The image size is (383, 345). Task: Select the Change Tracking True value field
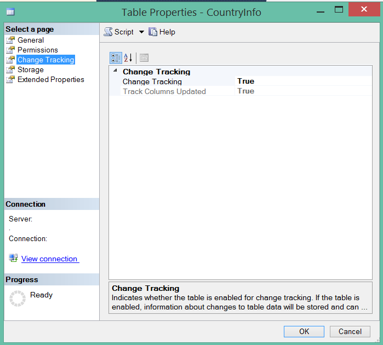click(304, 81)
